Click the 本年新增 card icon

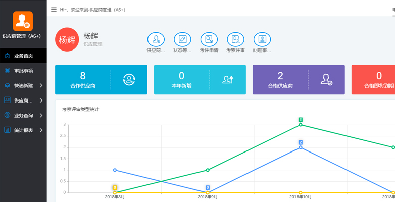coord(228,79)
